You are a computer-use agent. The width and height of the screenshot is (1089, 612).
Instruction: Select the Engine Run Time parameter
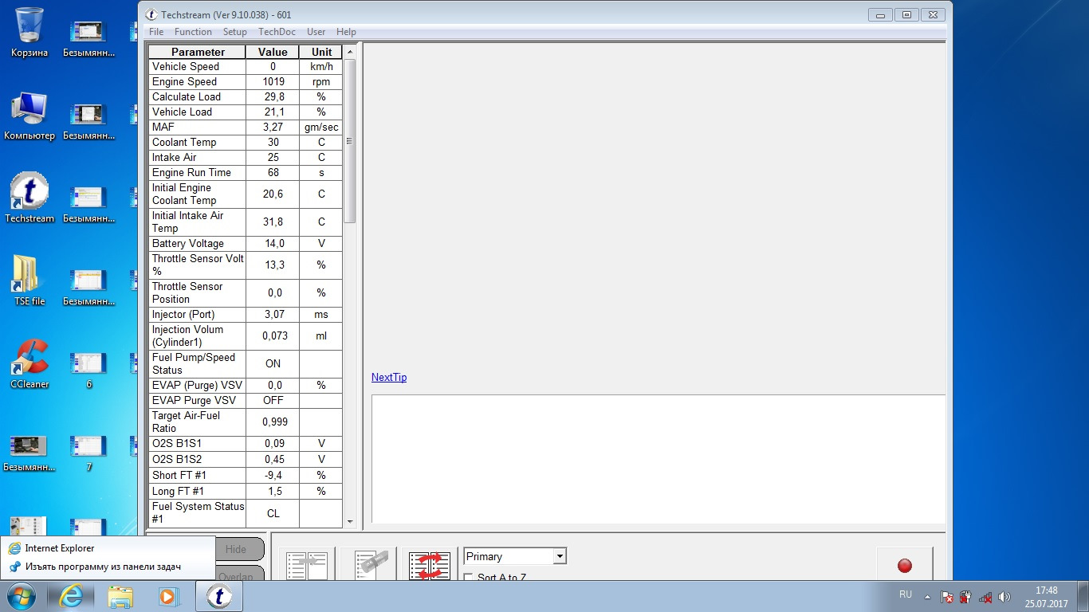click(x=198, y=173)
